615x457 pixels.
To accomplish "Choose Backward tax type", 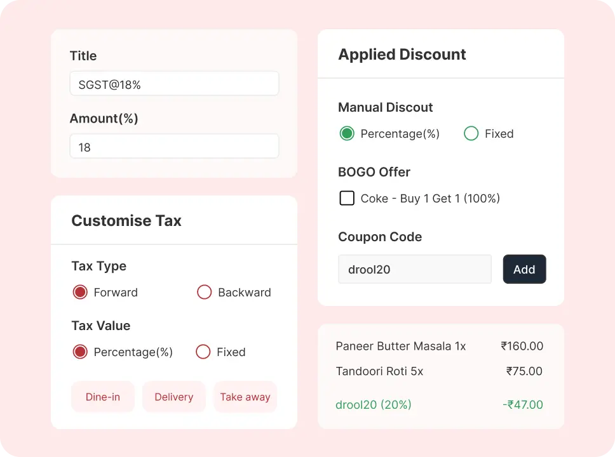I will tap(205, 293).
